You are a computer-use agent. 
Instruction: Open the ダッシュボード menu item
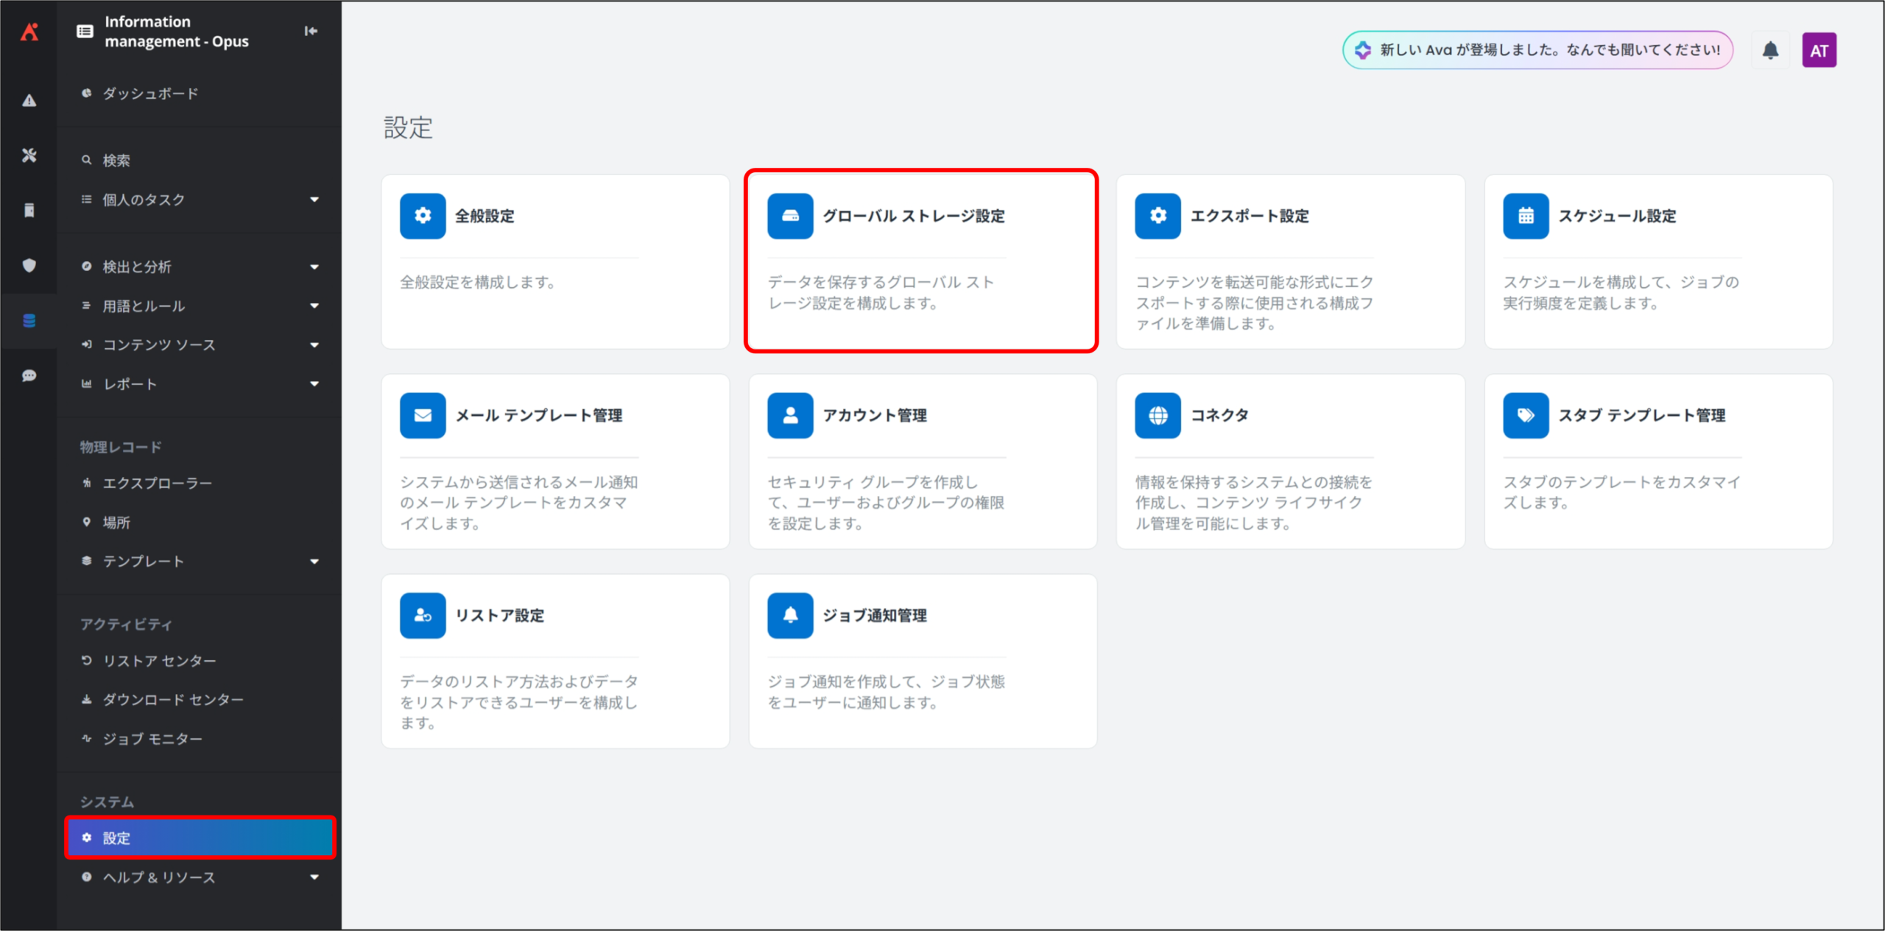tap(151, 93)
